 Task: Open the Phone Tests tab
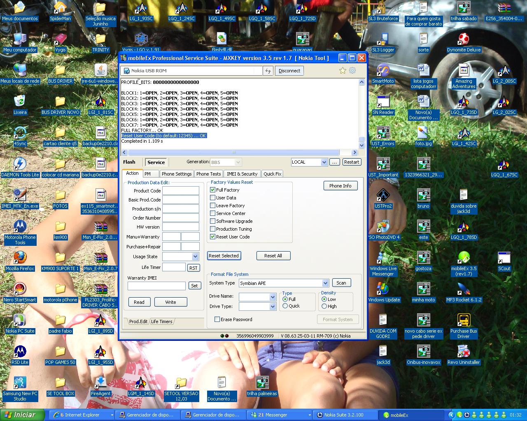pyautogui.click(x=208, y=174)
